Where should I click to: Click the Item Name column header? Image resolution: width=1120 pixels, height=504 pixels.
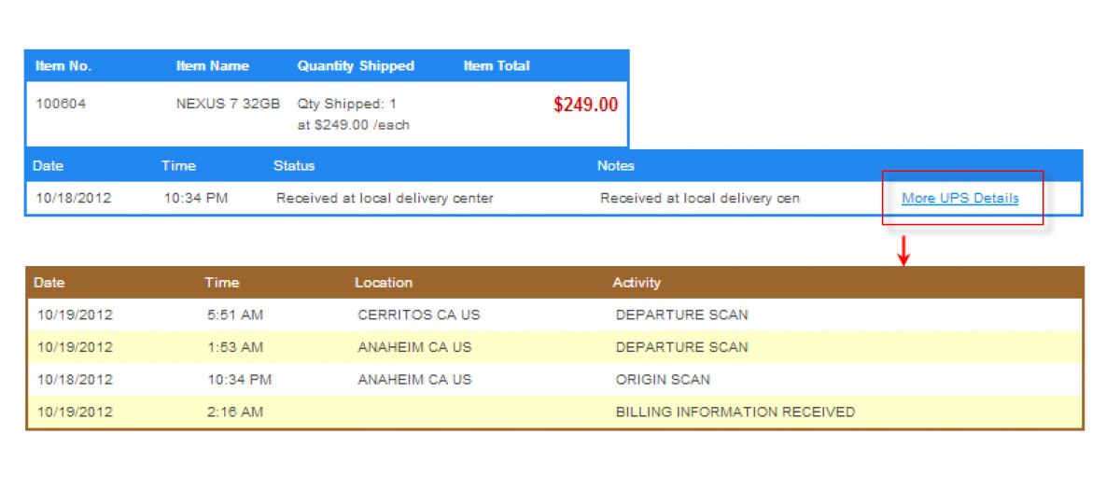pyautogui.click(x=213, y=66)
